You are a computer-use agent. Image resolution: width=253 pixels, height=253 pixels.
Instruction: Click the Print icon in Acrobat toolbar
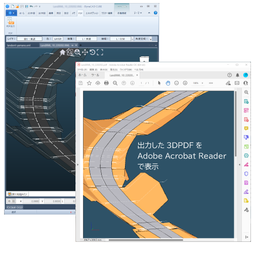[x=106, y=83]
